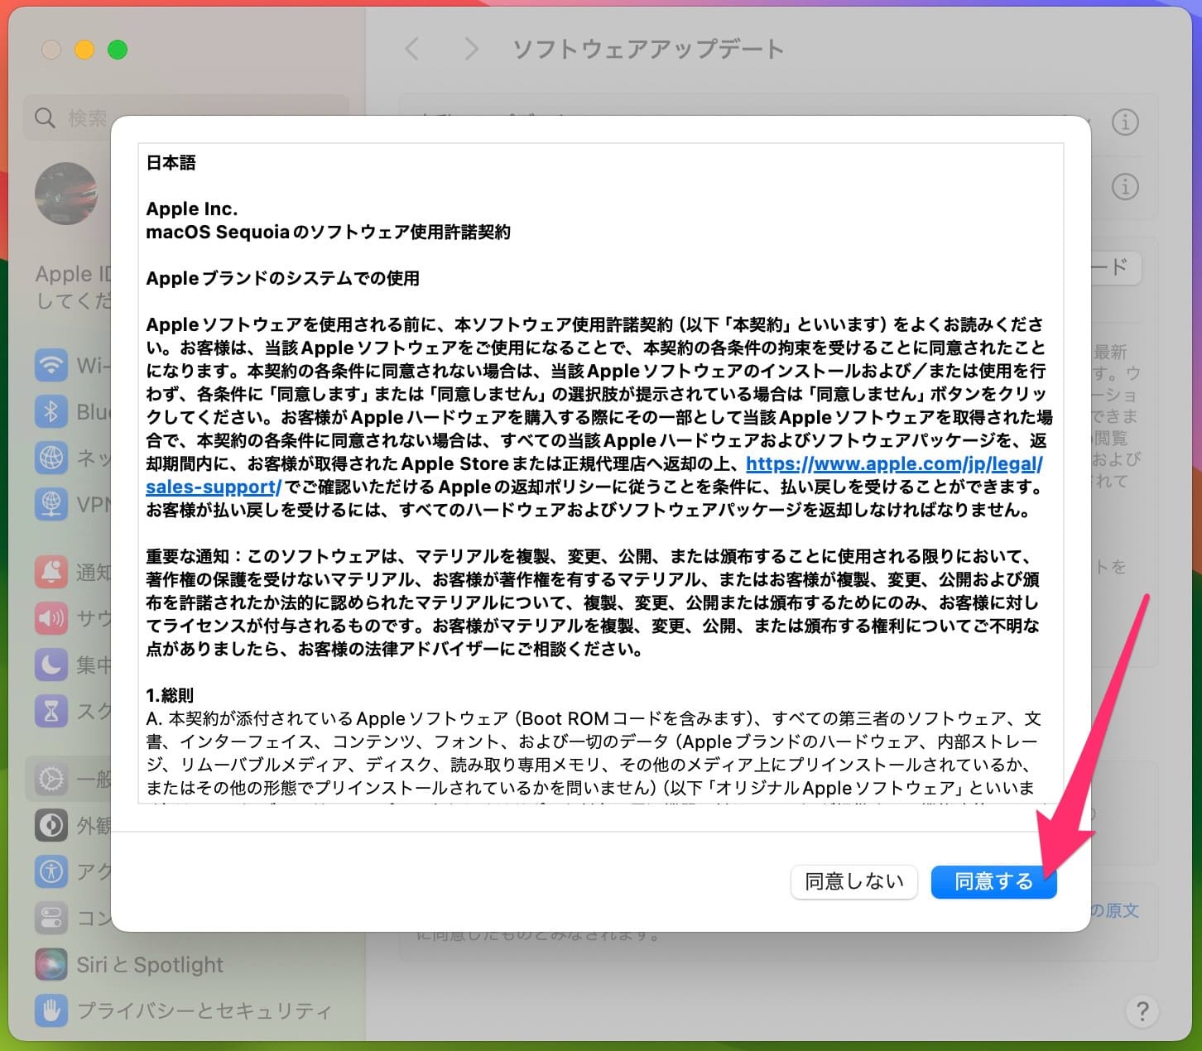Image resolution: width=1202 pixels, height=1051 pixels.
Task: Click macOS Sequoiaのソフトウェア使用許諾契約 title
Action: (x=328, y=232)
